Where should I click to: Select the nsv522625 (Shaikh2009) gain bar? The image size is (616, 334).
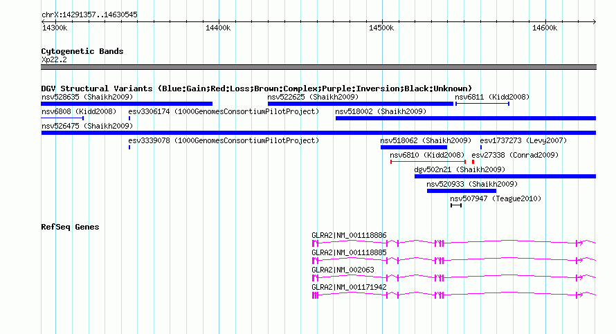pos(360,104)
